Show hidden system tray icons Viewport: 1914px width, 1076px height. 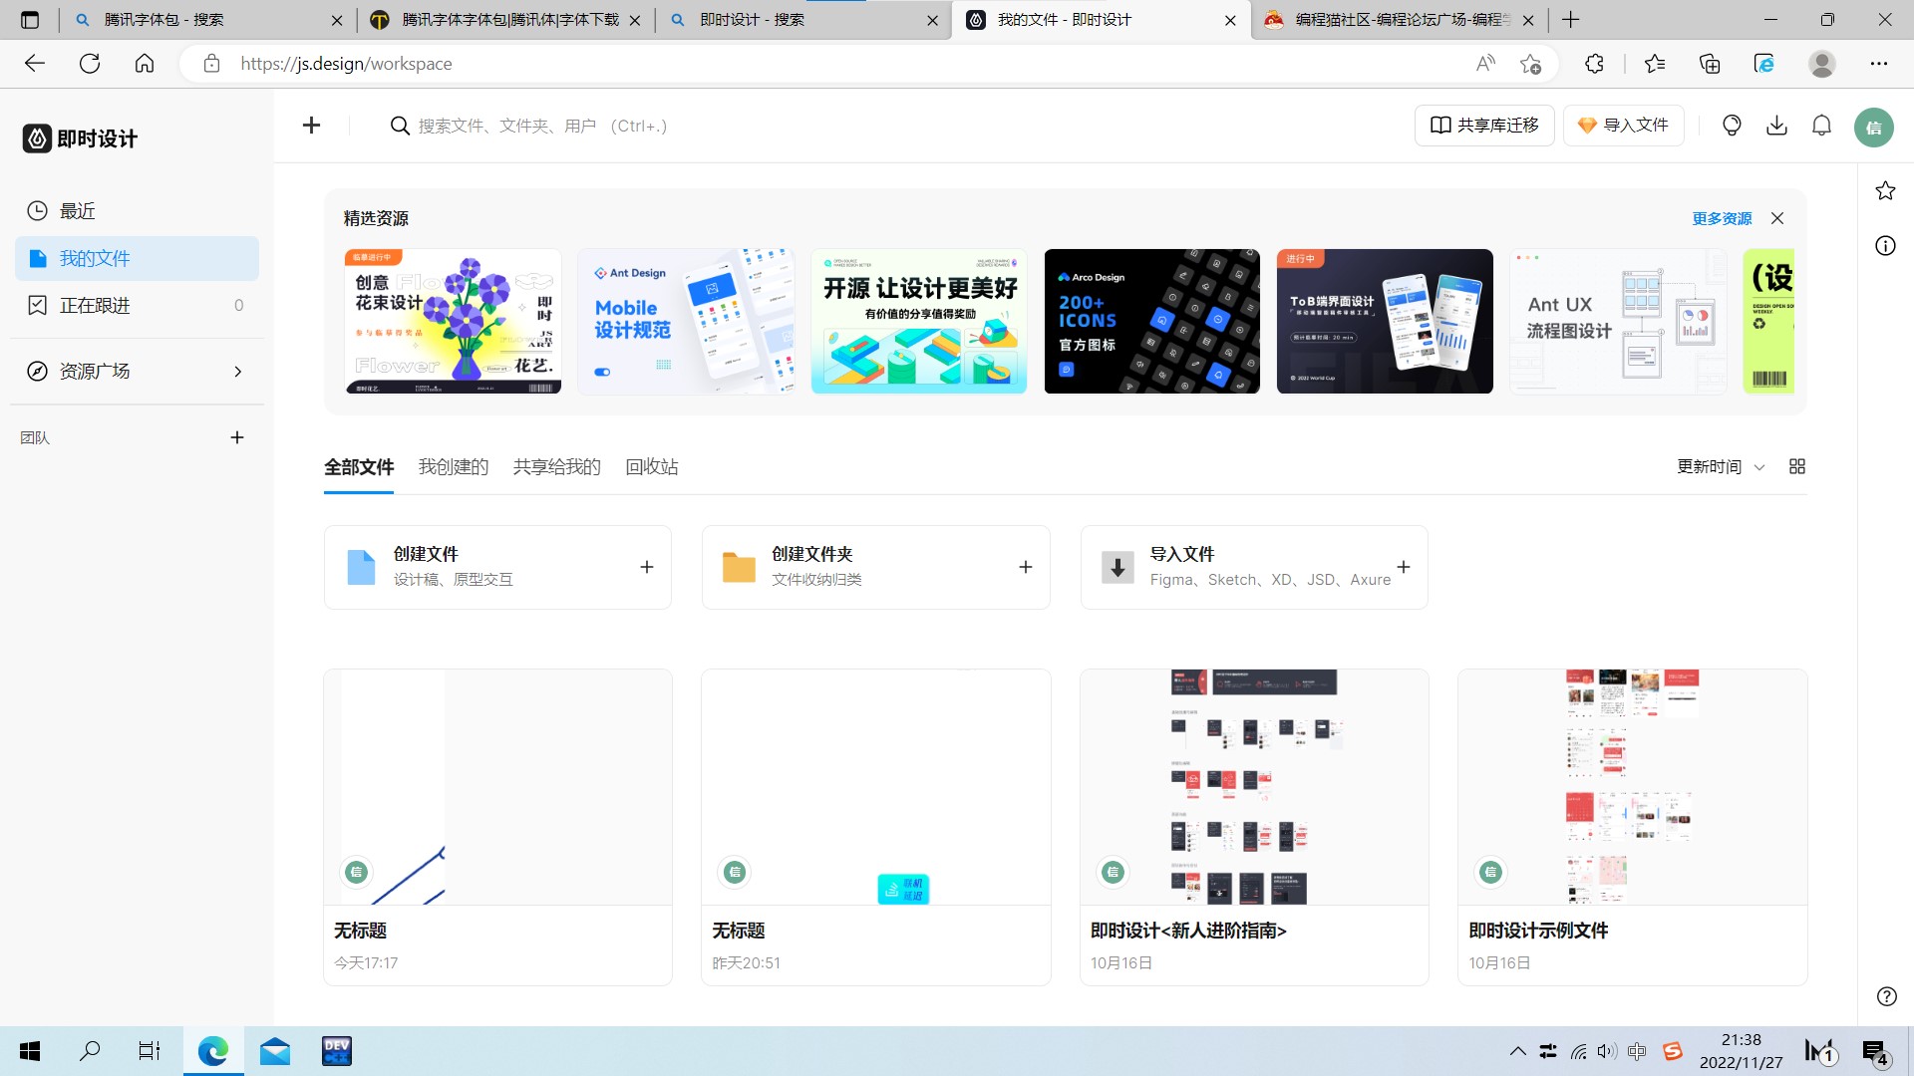tap(1517, 1051)
